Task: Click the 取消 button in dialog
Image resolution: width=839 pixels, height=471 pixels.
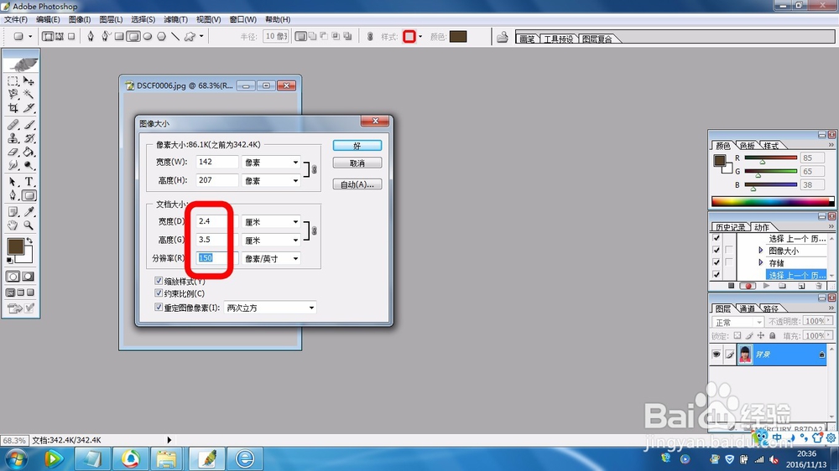Action: point(357,163)
